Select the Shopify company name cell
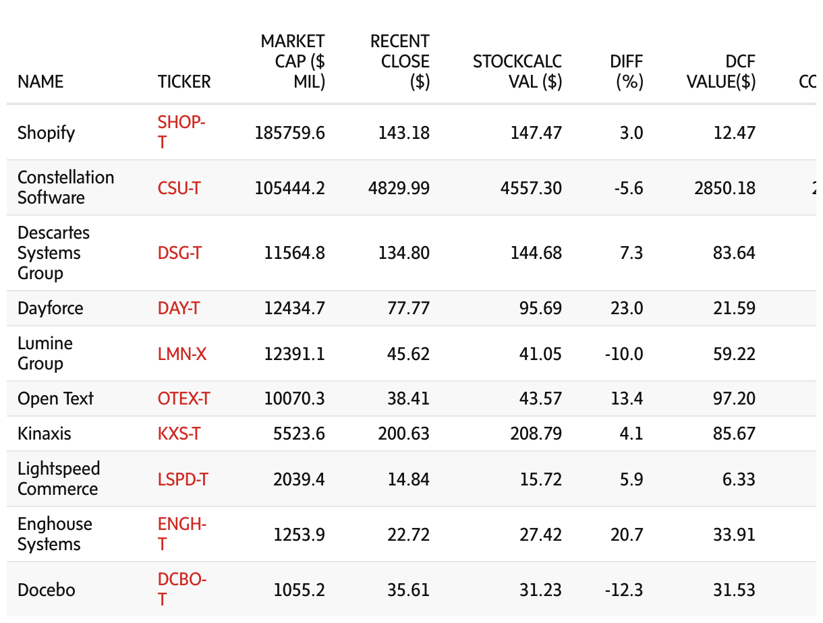Screen dimensions: 823x623 [46, 132]
